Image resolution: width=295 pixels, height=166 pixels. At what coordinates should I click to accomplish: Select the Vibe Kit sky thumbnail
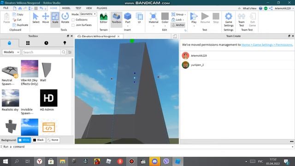pyautogui.click(x=29, y=69)
